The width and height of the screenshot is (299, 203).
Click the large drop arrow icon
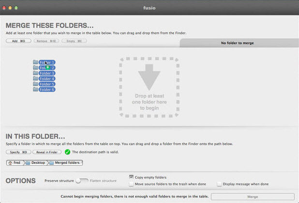tap(149, 77)
